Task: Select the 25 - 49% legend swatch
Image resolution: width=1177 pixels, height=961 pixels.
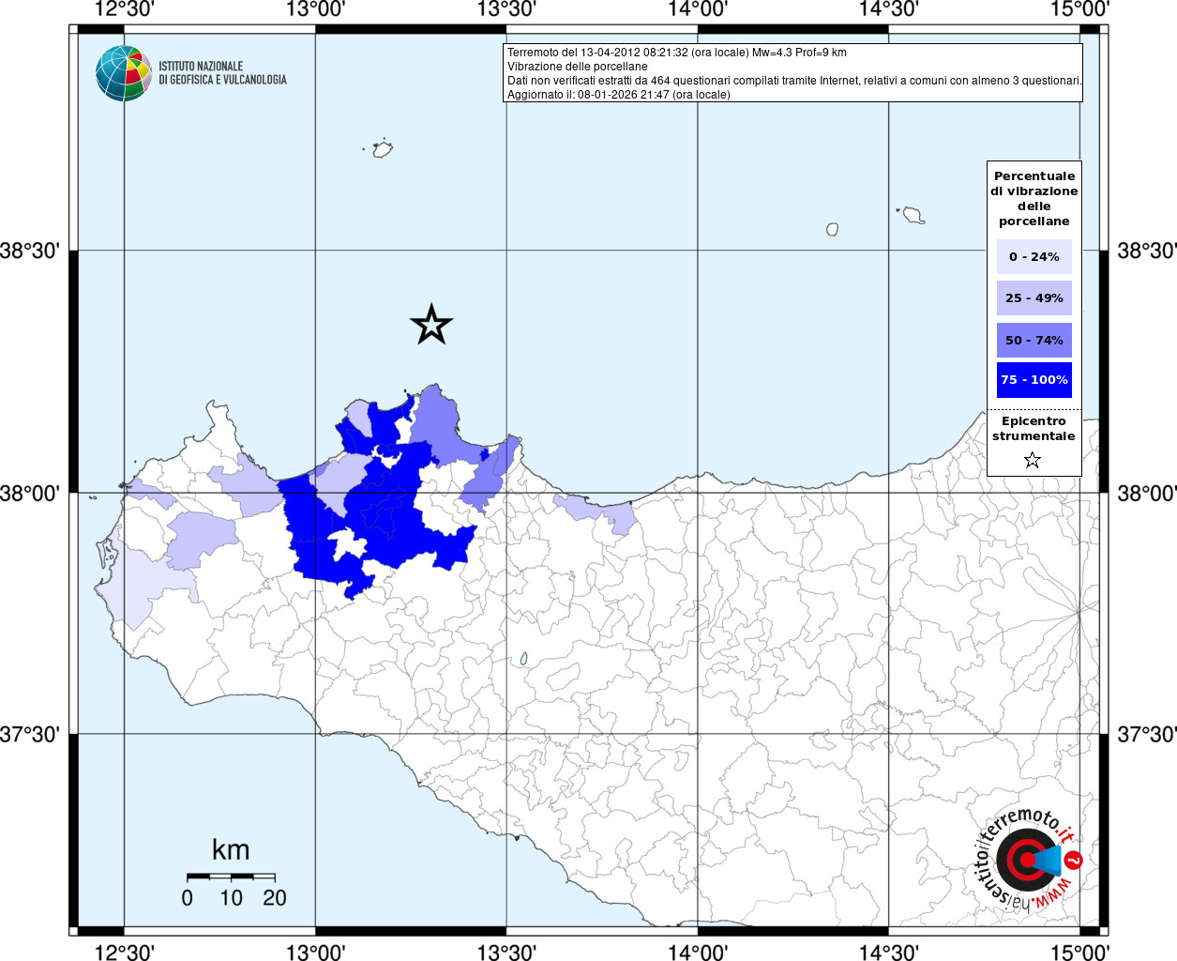Action: 1034,297
